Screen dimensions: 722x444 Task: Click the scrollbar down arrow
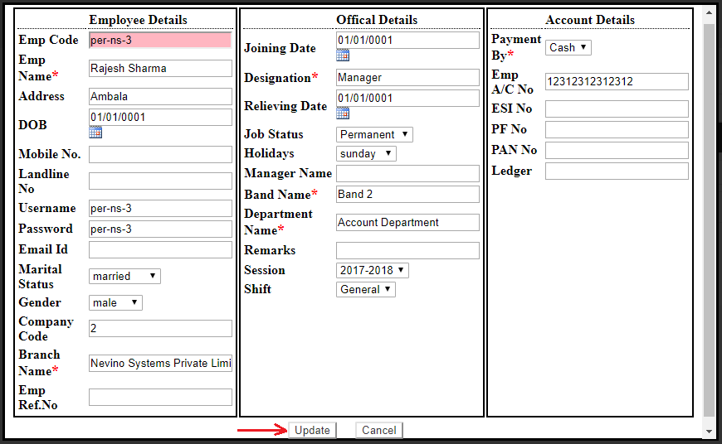[x=709, y=432]
